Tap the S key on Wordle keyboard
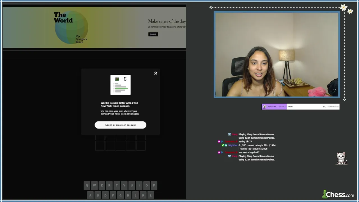Image resolution: width=359 pixels, height=202 pixels. click(98, 195)
